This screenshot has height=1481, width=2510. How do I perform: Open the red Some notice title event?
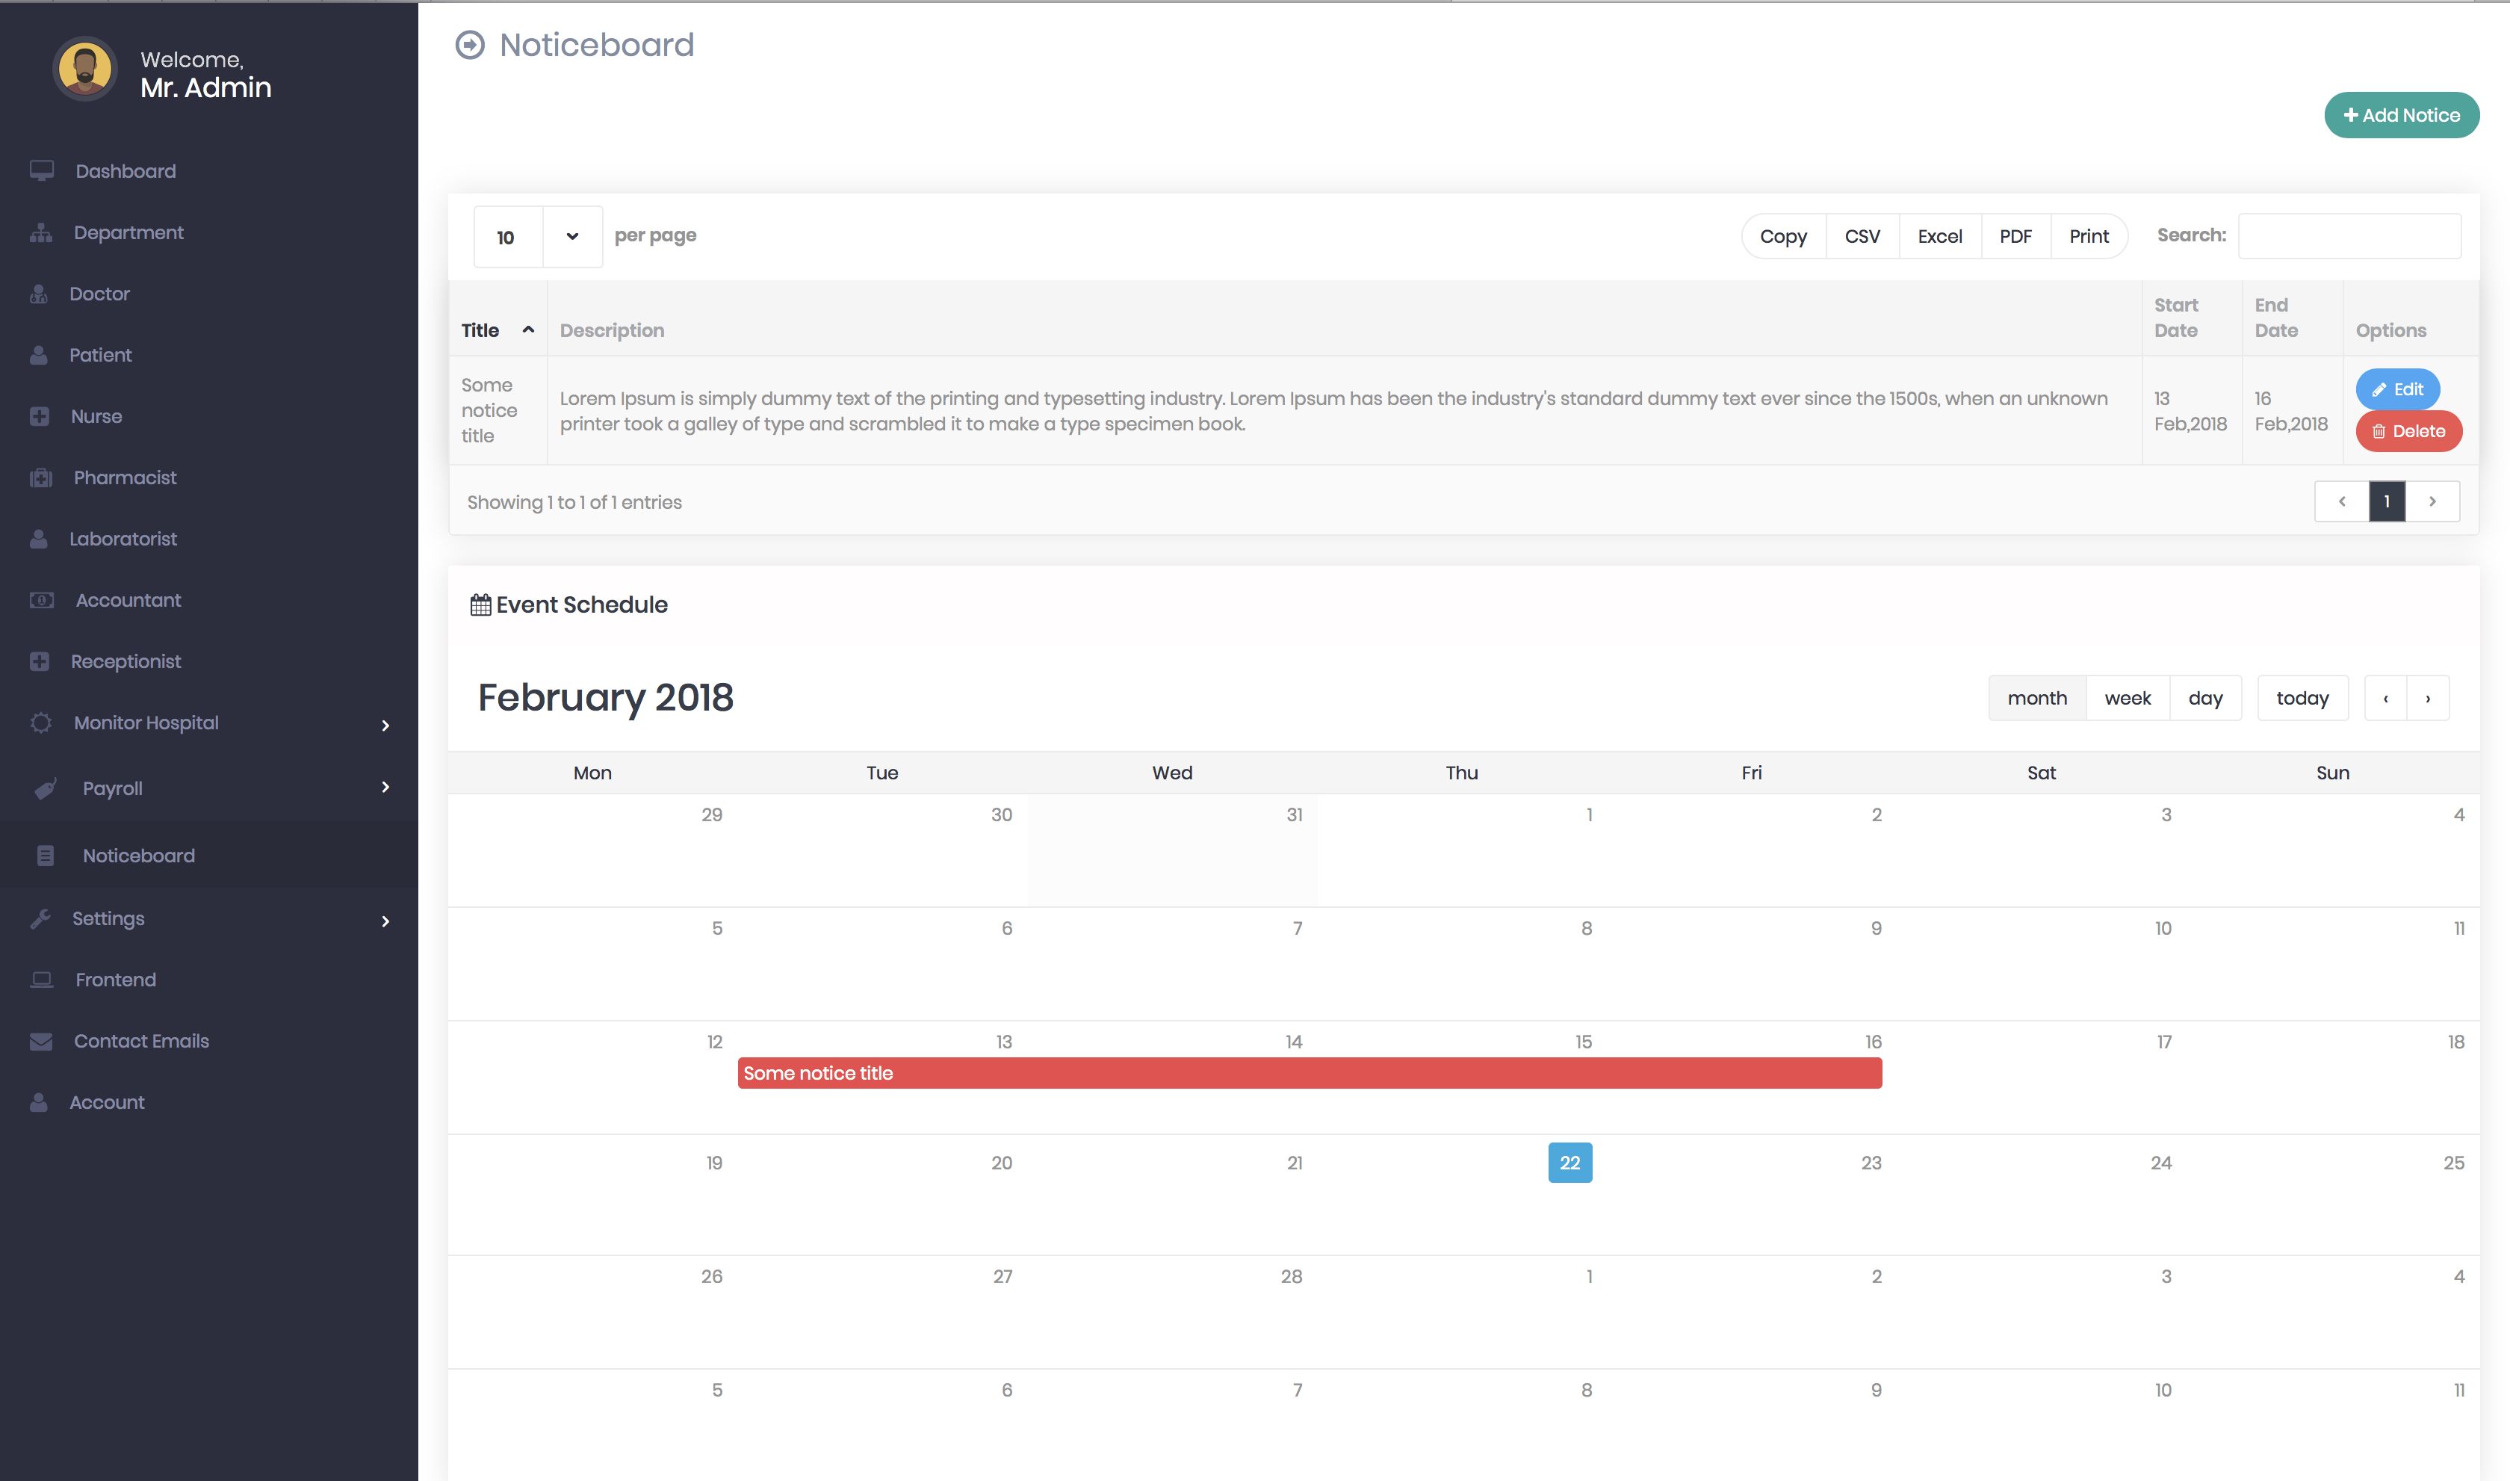(x=1309, y=1073)
